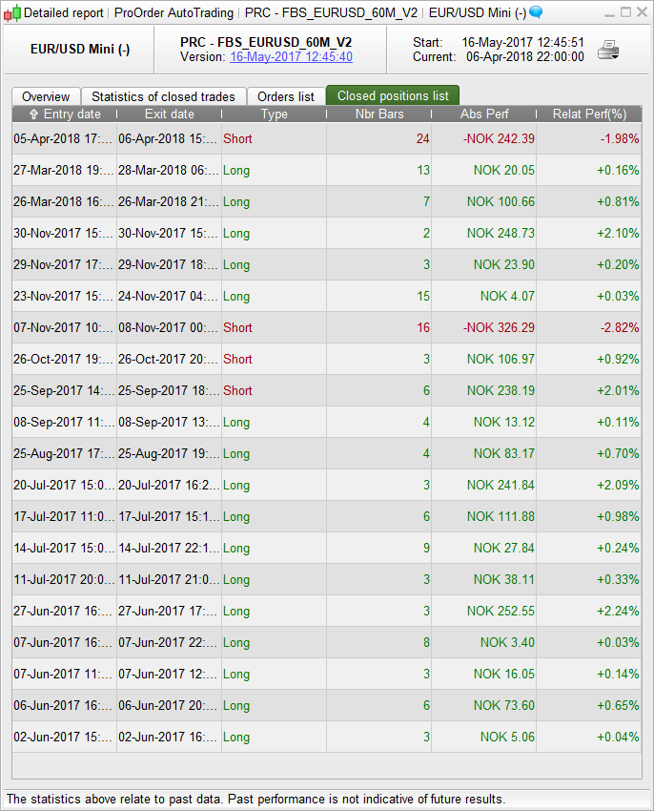Select the Closed positions list tab

pyautogui.click(x=393, y=96)
